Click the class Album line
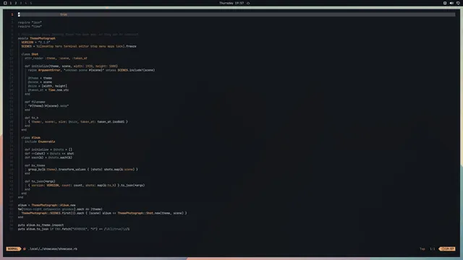The height and width of the screenshot is (260, 463). (30, 138)
